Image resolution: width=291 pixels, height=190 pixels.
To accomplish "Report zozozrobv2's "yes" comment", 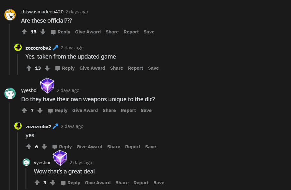I will (133, 147).
